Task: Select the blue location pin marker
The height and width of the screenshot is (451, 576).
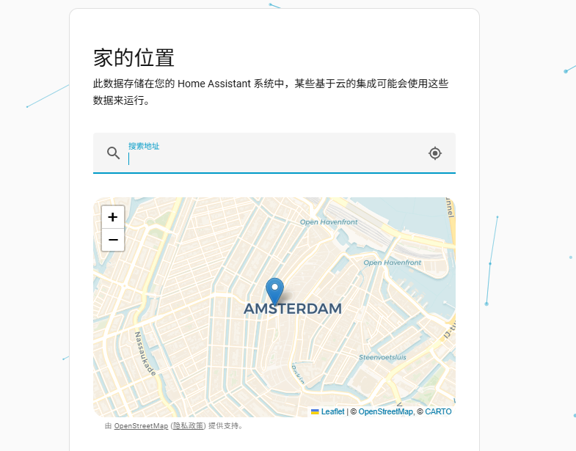Action: (x=274, y=290)
